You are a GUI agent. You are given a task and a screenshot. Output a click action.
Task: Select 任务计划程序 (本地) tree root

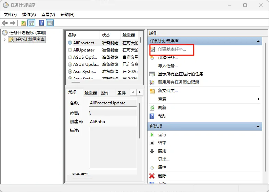pyautogui.click(x=28, y=33)
